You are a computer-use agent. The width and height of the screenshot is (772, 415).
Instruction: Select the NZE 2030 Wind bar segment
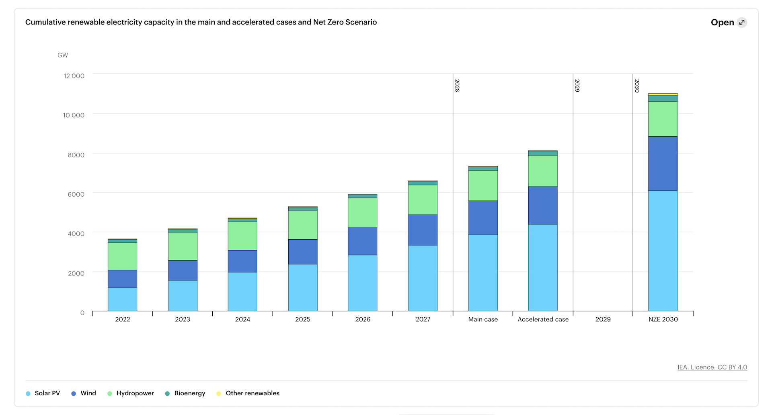click(663, 163)
